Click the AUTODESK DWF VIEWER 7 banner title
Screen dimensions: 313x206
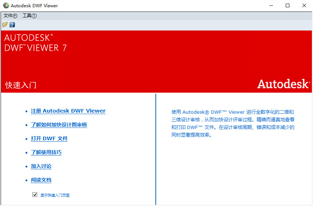click(35, 43)
